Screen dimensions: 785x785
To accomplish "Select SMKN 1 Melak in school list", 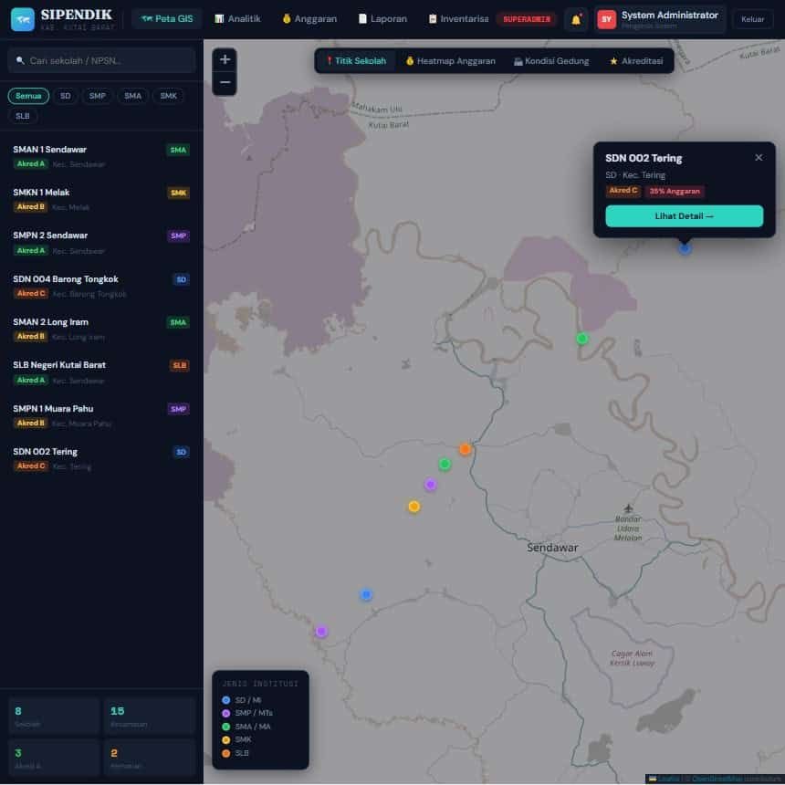I will (101, 199).
